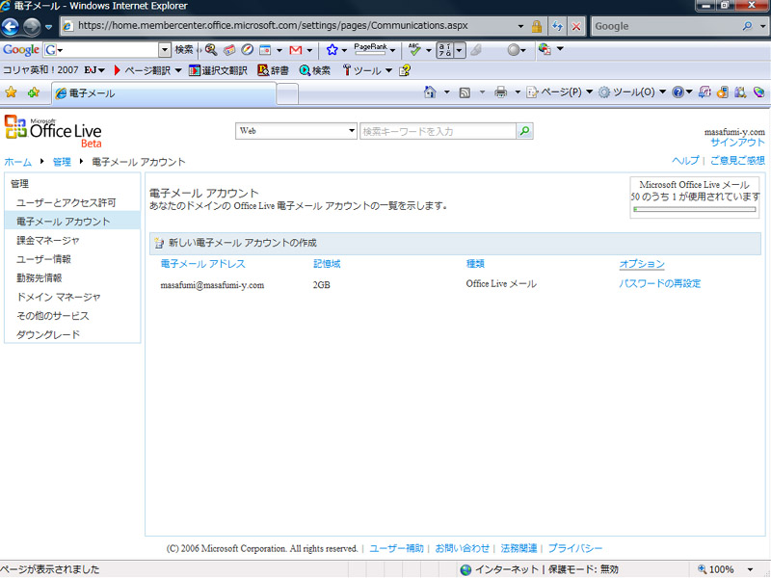Click the ご意見ご感想 link
The image size is (771, 578).
[x=737, y=160]
